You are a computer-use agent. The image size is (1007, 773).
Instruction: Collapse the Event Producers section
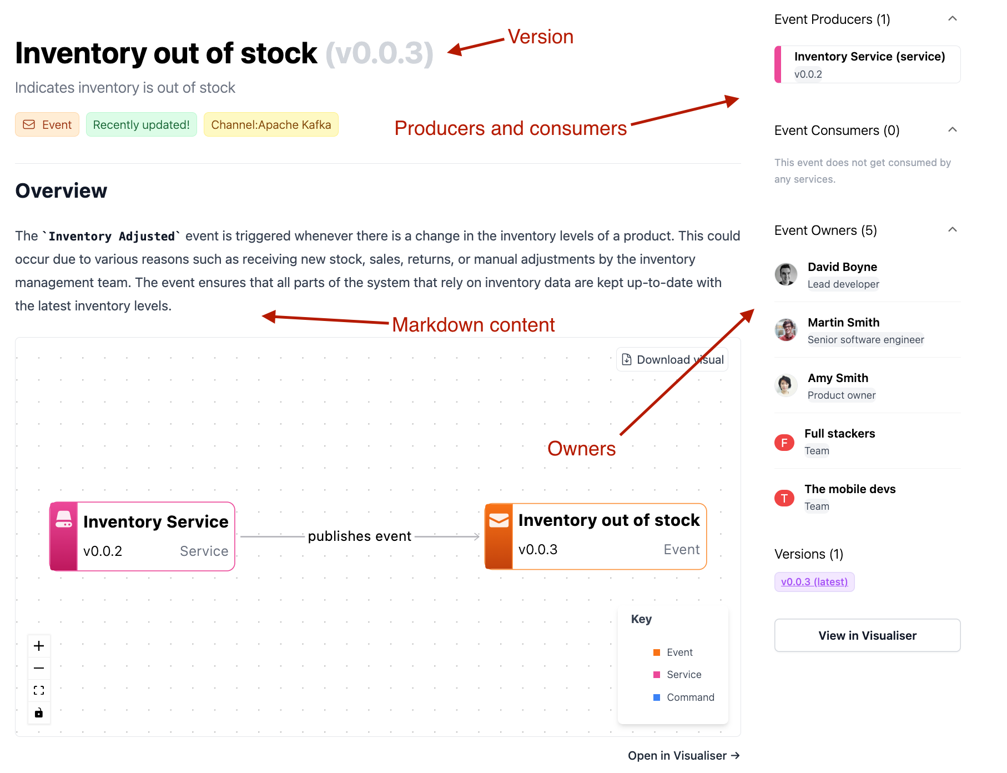pos(953,19)
